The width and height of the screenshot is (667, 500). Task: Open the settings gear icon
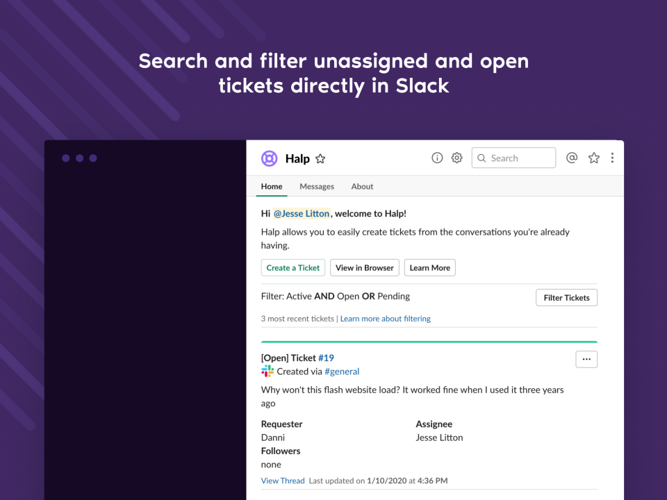(x=456, y=158)
